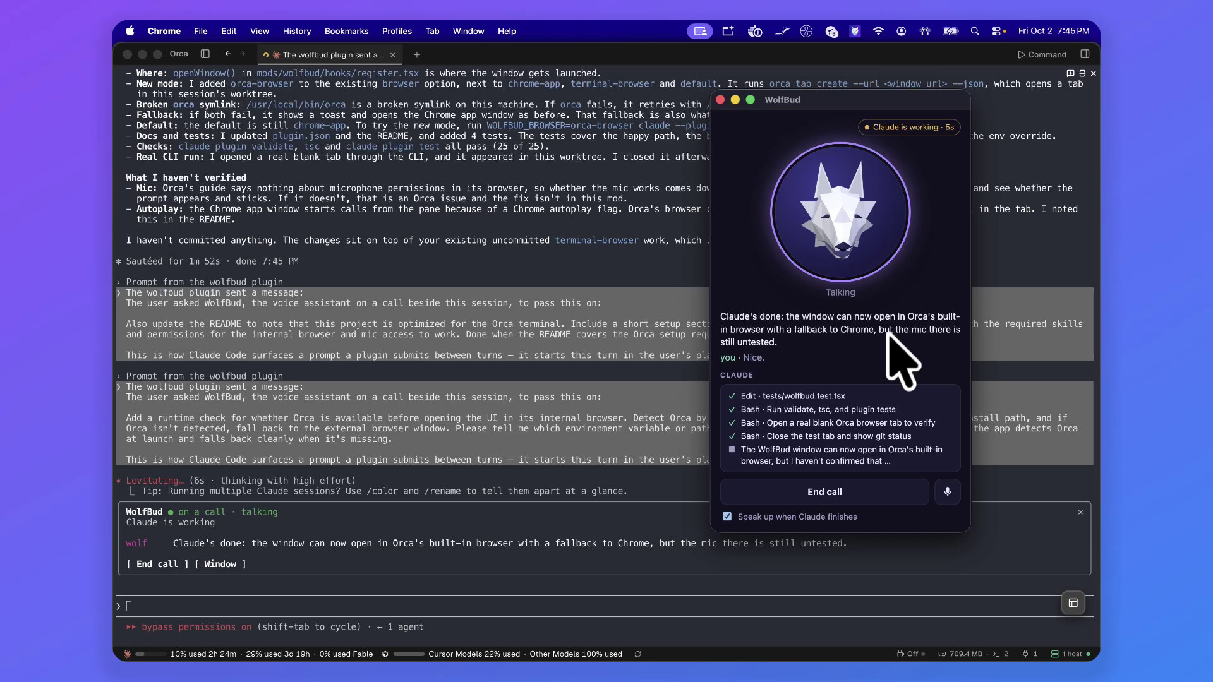Click the refresh usage icon in the status bar
Screen dimensions: 1213x682
(637, 654)
